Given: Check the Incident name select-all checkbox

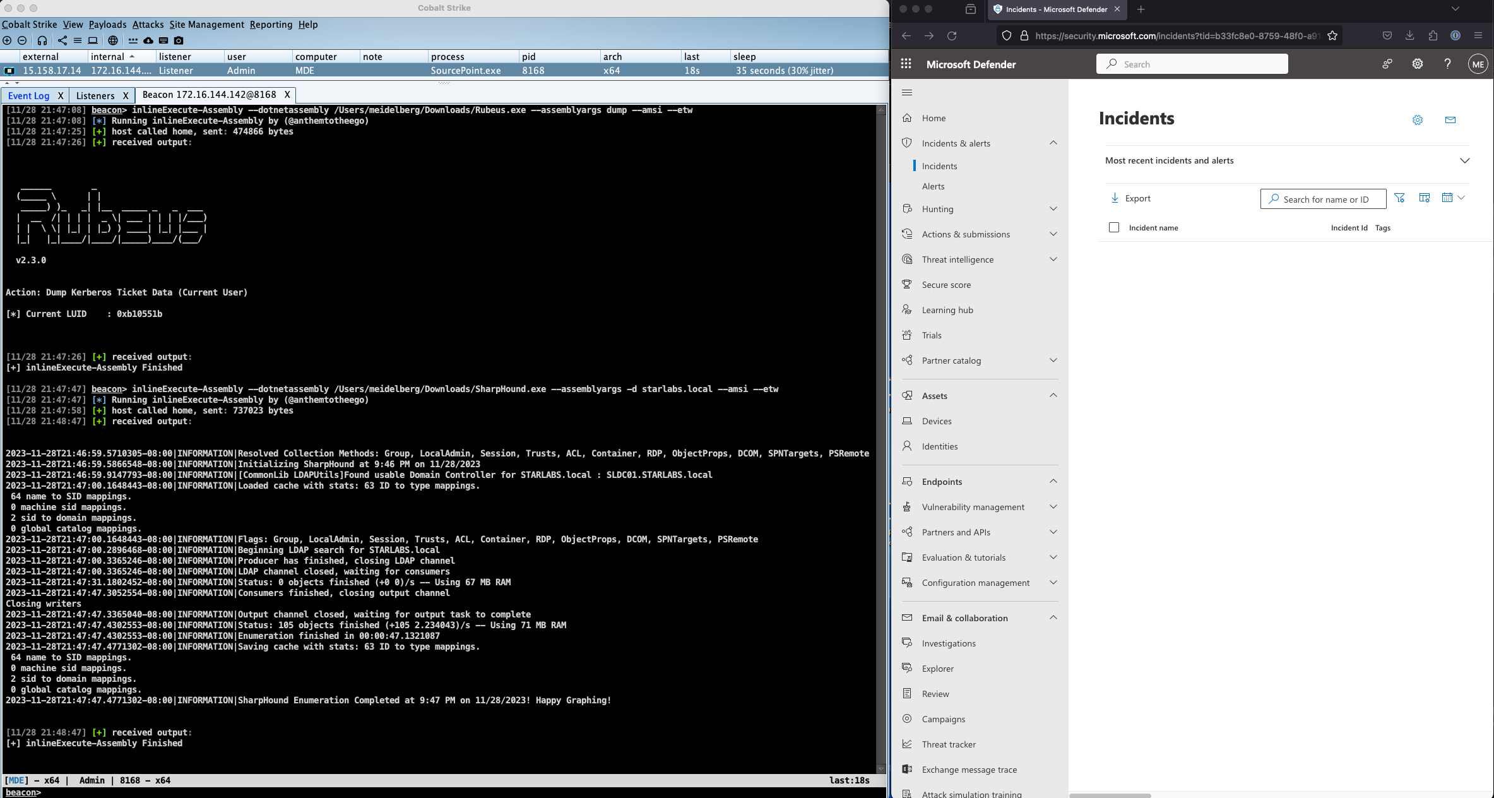Looking at the screenshot, I should [1114, 227].
